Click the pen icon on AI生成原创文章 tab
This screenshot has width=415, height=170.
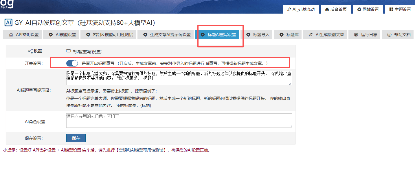311,35
